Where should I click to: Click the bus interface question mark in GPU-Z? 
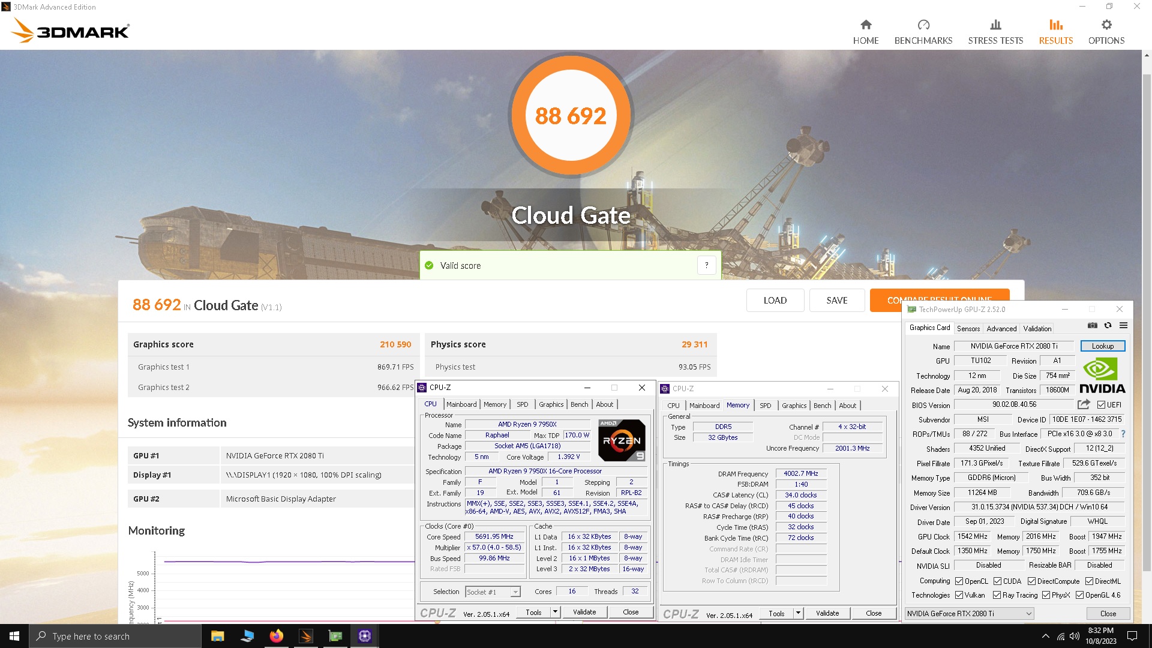pyautogui.click(x=1123, y=434)
